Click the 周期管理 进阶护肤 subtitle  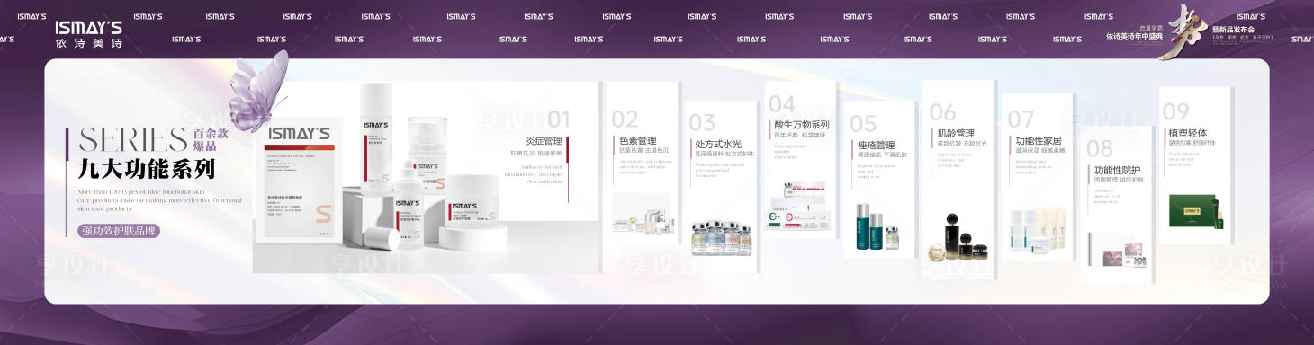pyautogui.click(x=1118, y=181)
